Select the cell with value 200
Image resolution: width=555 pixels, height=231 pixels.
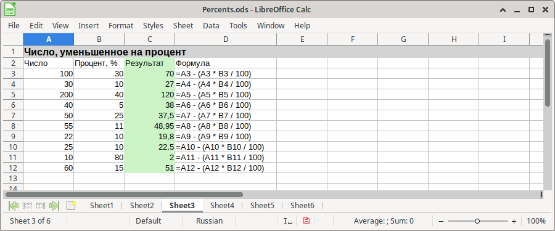tap(49, 95)
